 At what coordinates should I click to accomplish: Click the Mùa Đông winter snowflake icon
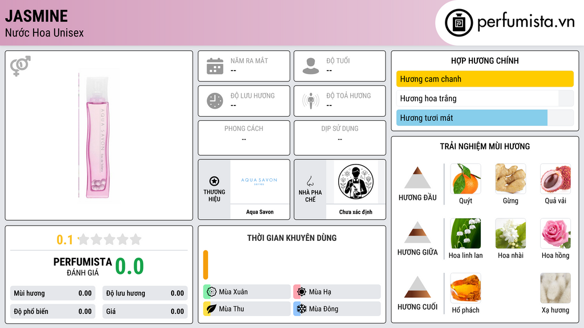pyautogui.click(x=302, y=309)
